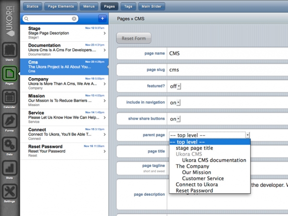Select the Stage page row
The height and width of the screenshot is (216, 288).
coord(64,33)
